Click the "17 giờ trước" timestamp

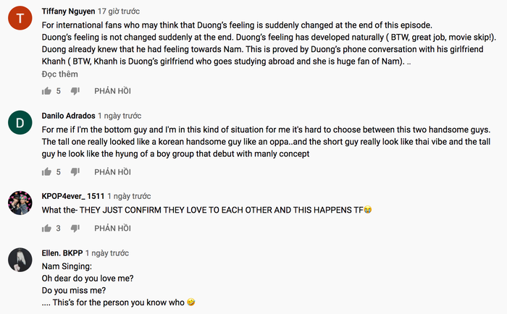[x=120, y=12]
